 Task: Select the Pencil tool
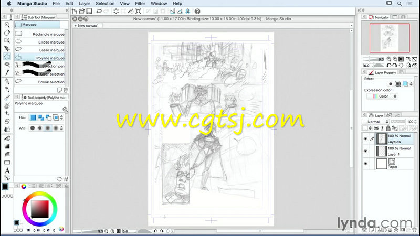(x=7, y=89)
